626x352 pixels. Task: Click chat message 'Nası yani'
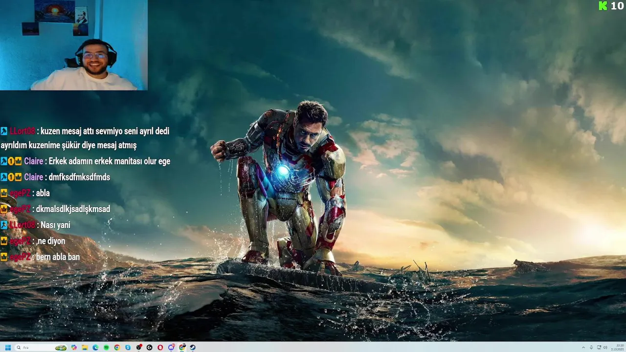click(55, 225)
